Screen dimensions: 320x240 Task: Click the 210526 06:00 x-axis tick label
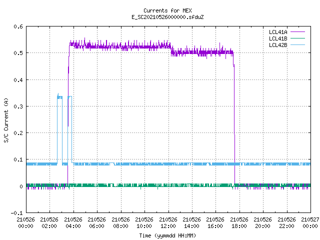(x=96, y=223)
